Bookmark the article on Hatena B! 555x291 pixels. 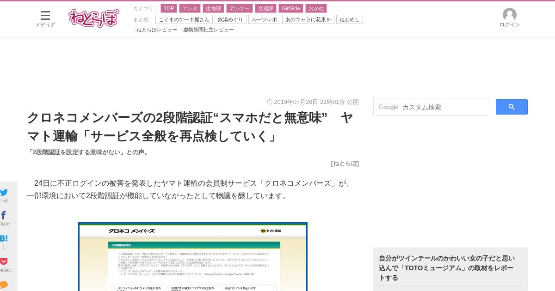tap(4, 238)
